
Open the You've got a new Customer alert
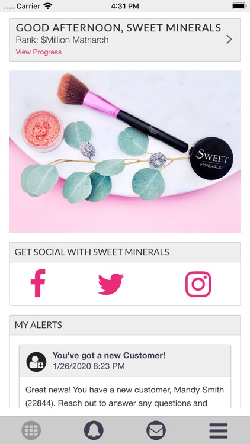(x=109, y=355)
